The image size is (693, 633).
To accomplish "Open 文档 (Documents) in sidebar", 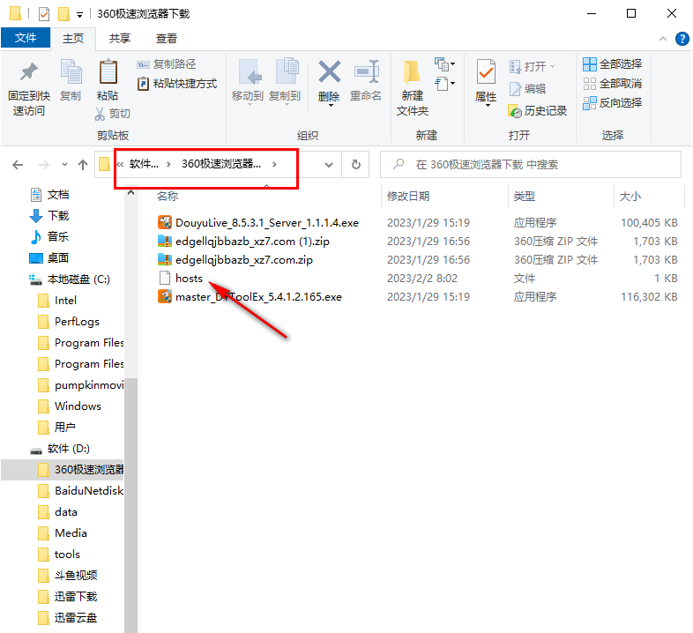I will click(58, 195).
